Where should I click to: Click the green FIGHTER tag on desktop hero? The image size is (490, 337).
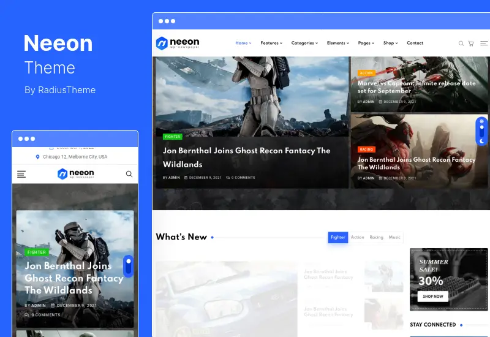point(173,137)
